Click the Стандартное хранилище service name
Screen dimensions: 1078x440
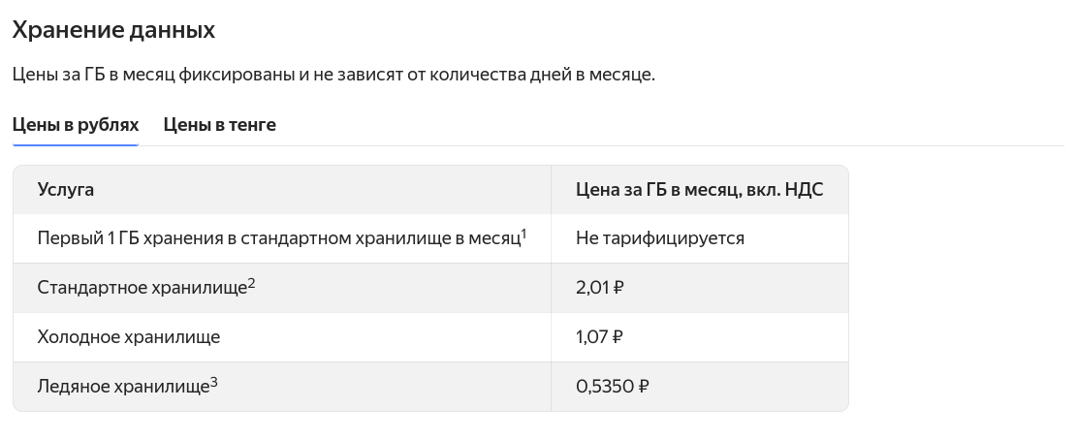(x=142, y=288)
